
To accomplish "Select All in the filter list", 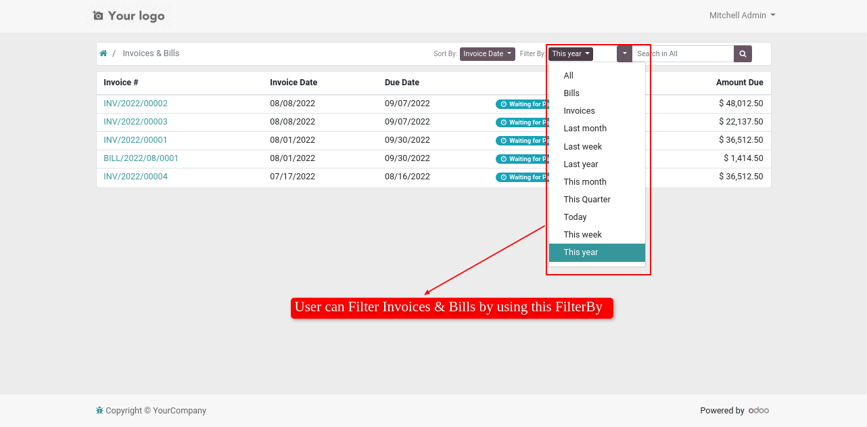I will click(x=597, y=76).
